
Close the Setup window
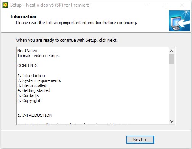tap(182, 5)
